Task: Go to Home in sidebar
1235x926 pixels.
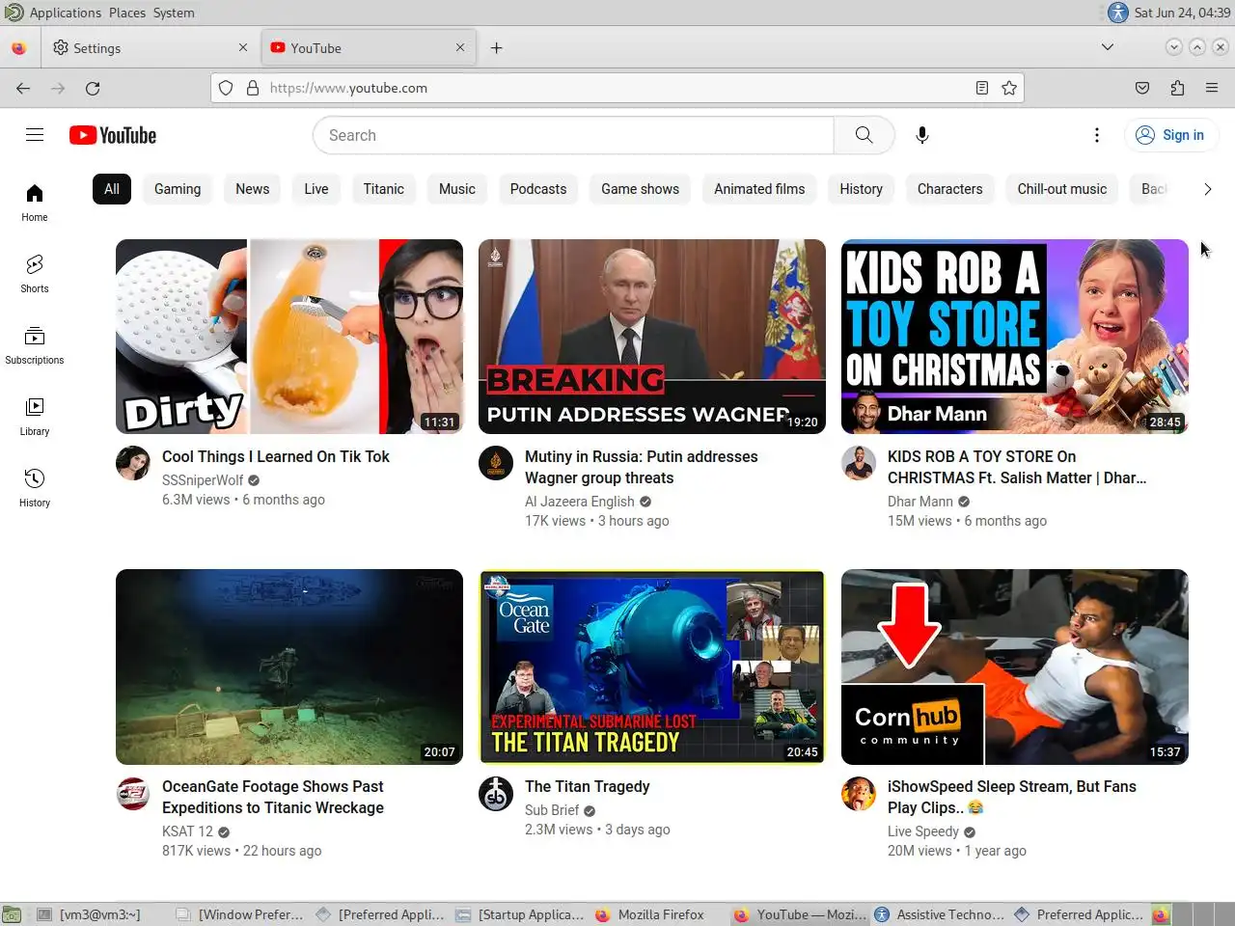Action: [35, 203]
